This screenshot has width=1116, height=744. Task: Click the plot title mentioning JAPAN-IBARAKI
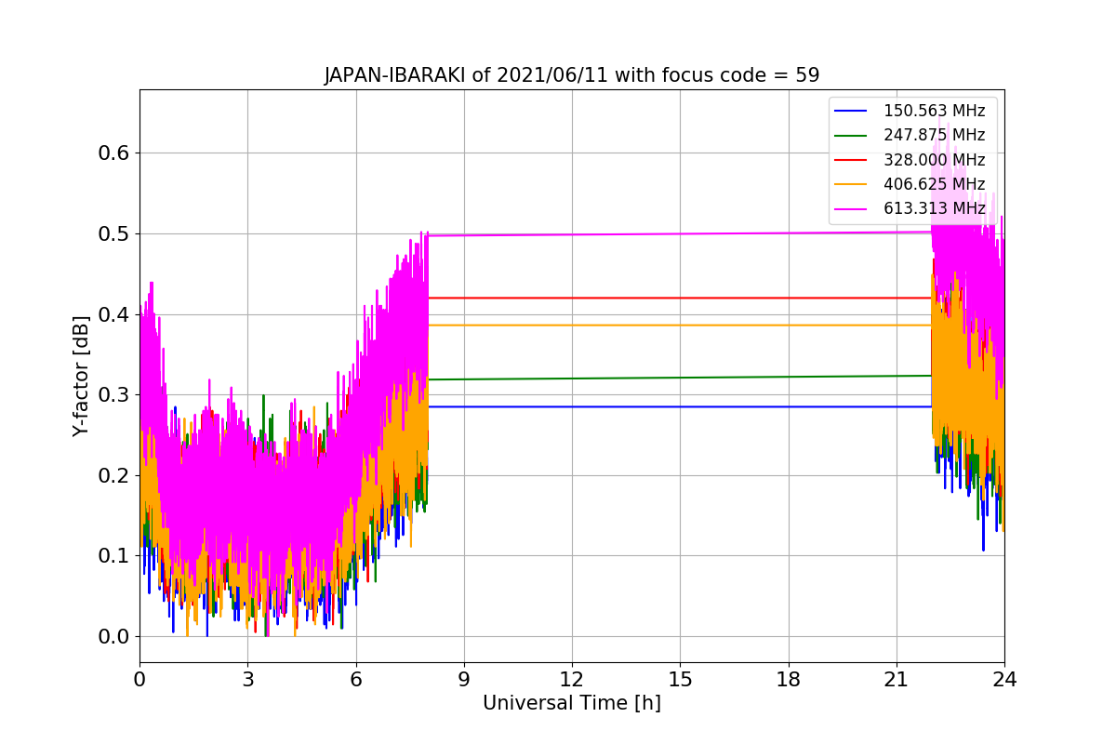[x=572, y=75]
